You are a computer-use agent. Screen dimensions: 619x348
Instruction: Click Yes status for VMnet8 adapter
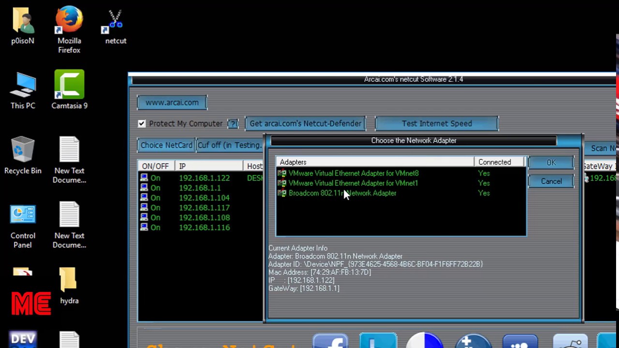point(484,173)
